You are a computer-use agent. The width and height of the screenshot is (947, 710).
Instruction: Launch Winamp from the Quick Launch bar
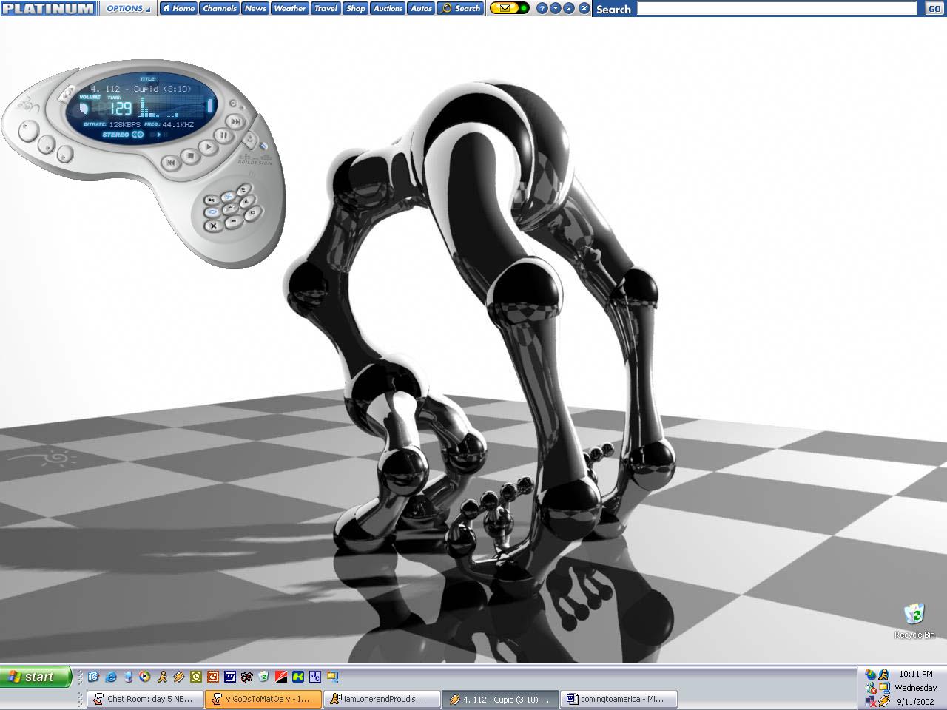click(179, 676)
